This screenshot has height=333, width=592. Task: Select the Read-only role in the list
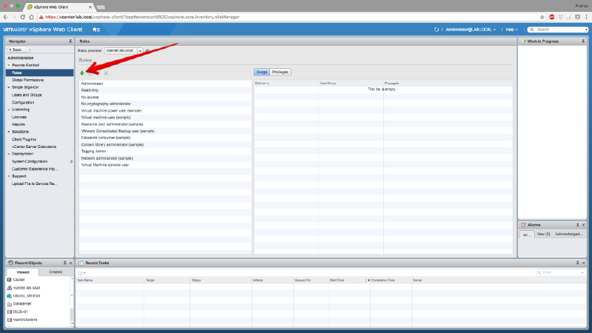(90, 90)
